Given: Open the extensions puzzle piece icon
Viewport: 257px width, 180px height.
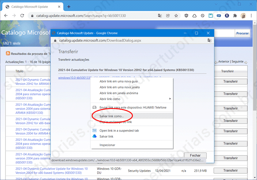Looking at the screenshot, I should [235, 16].
